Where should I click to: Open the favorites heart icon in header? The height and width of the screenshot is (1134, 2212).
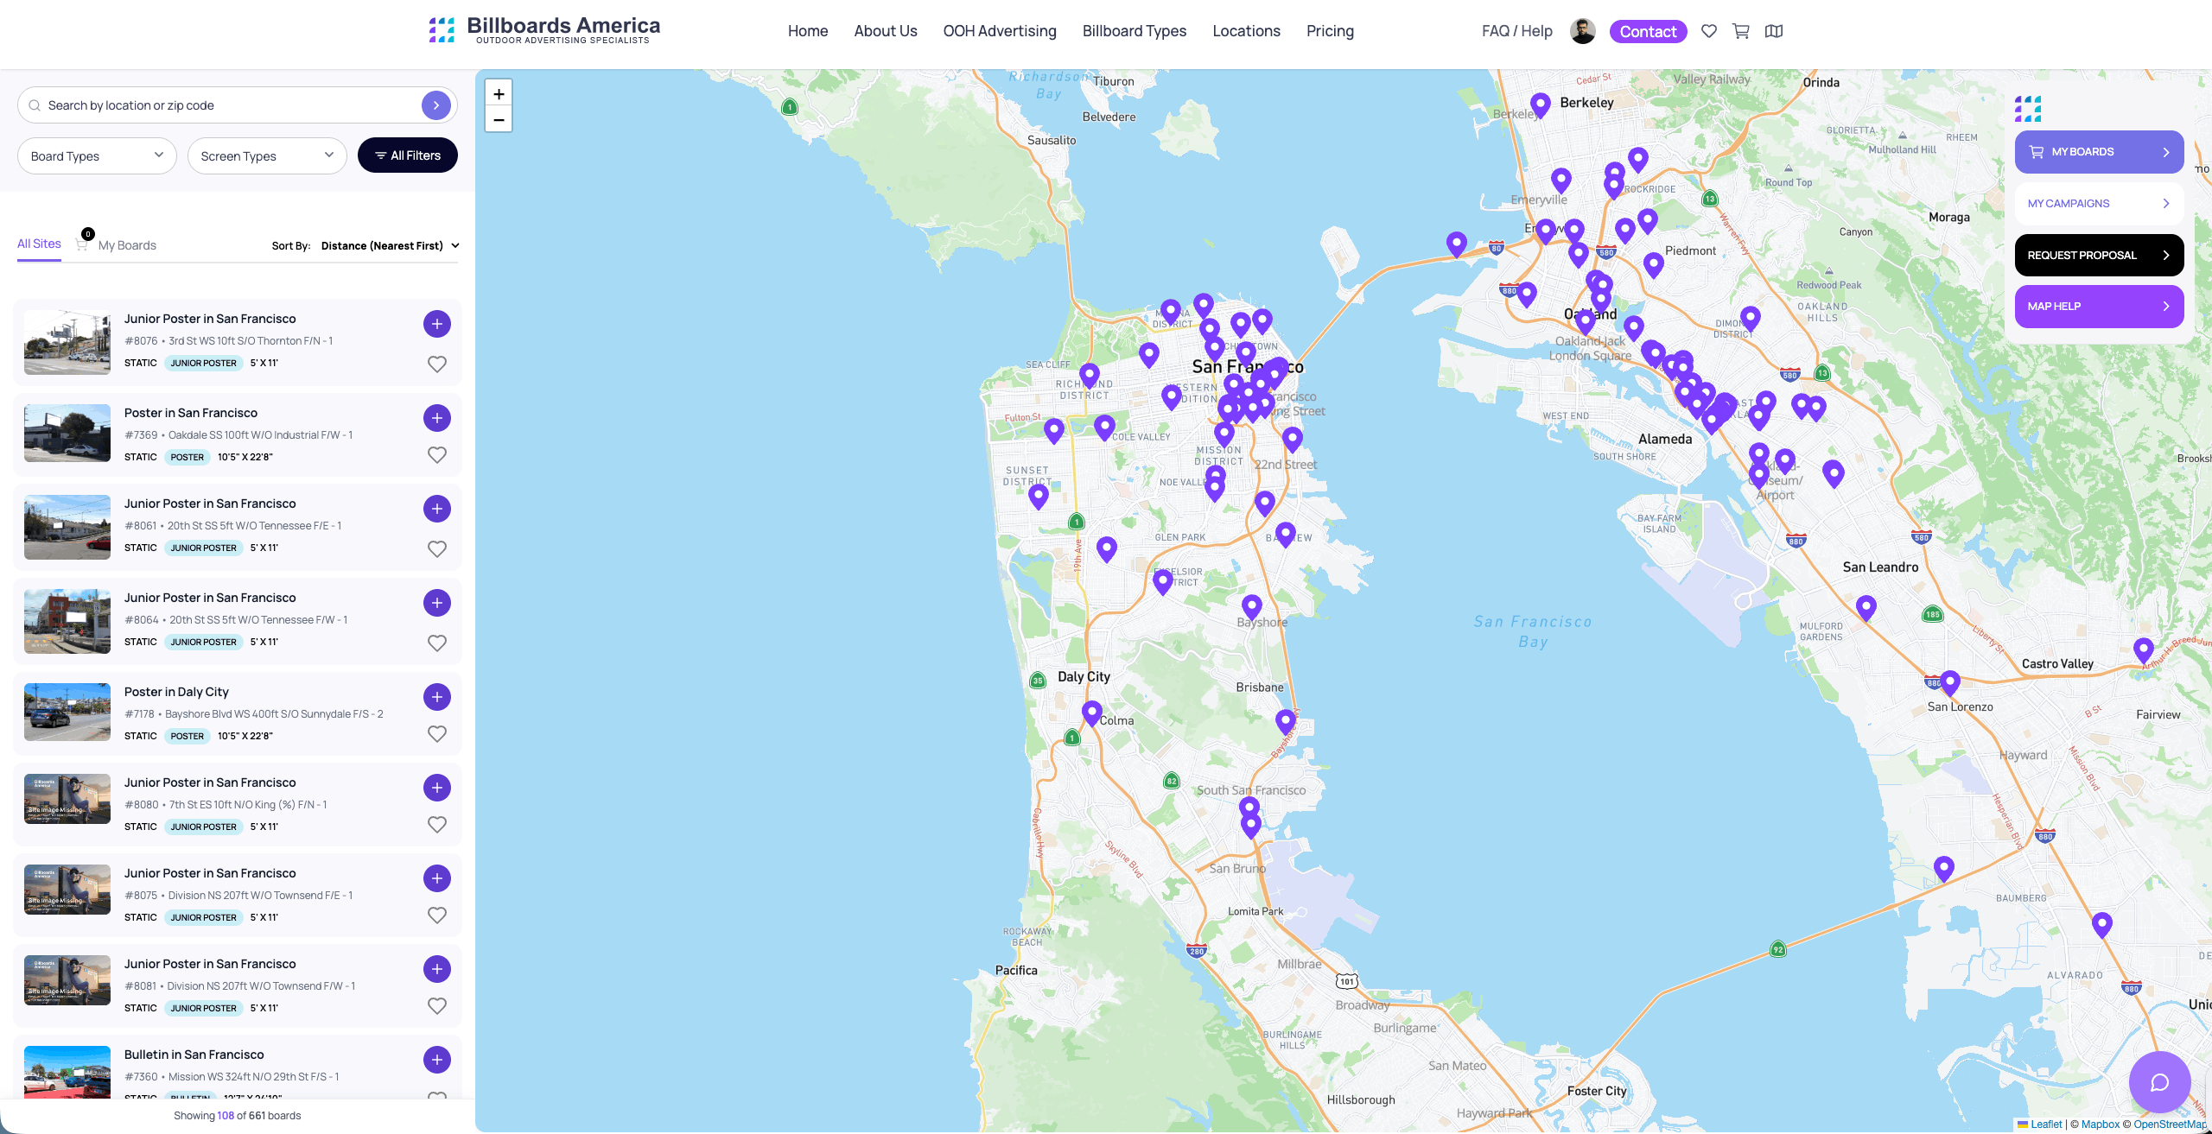(x=1709, y=31)
